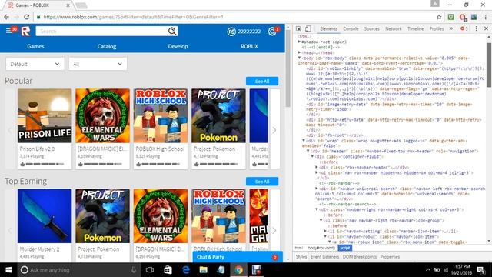Open the Chrome three-dot menu
The width and height of the screenshot is (492, 277).
(485, 17)
